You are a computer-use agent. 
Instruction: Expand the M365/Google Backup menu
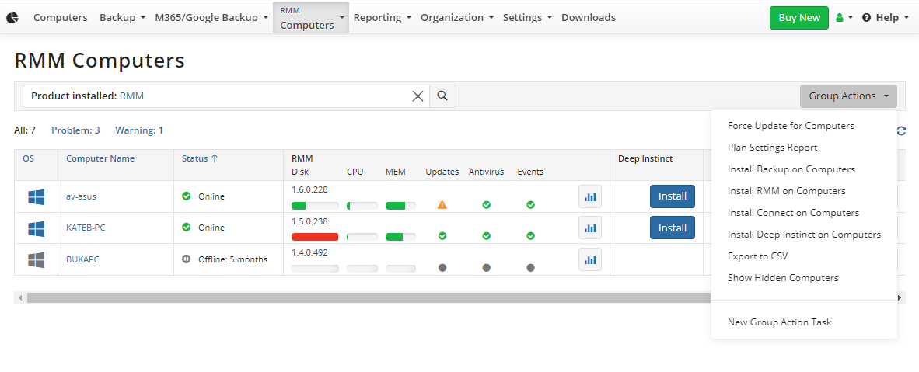coord(211,18)
